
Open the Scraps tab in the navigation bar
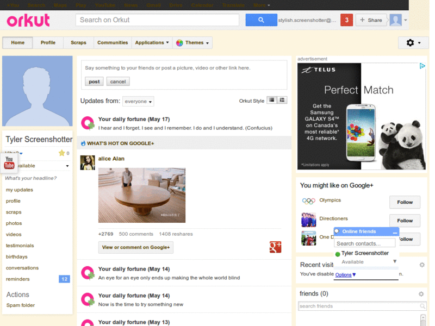click(x=78, y=43)
